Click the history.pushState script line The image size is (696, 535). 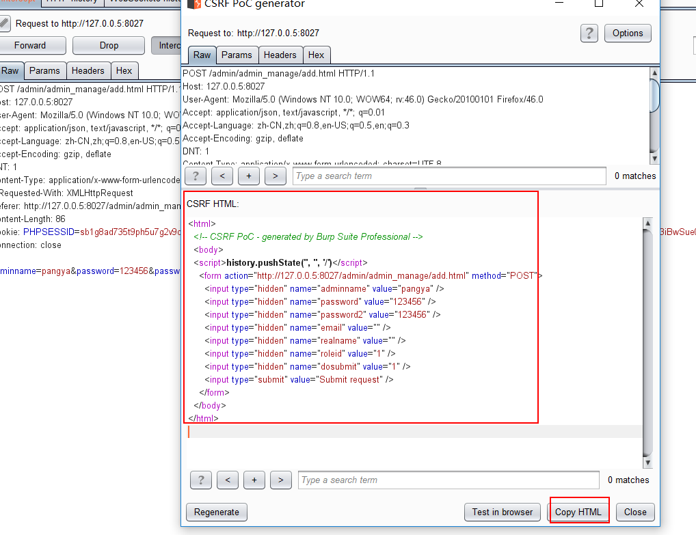coord(280,262)
